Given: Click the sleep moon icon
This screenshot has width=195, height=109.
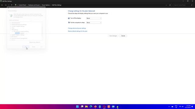Looking at the screenshot, I should (69, 22).
